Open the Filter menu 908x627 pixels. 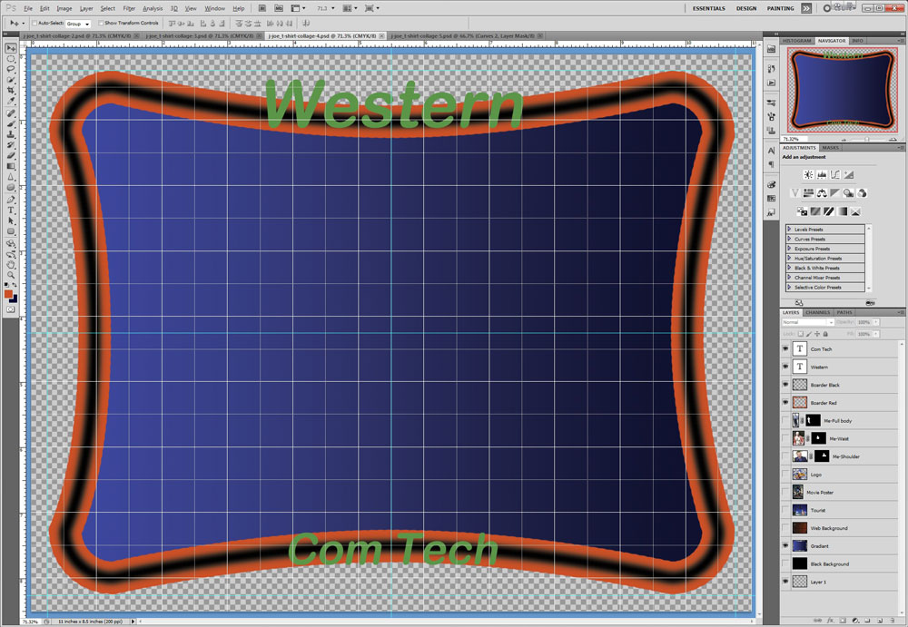pos(129,8)
